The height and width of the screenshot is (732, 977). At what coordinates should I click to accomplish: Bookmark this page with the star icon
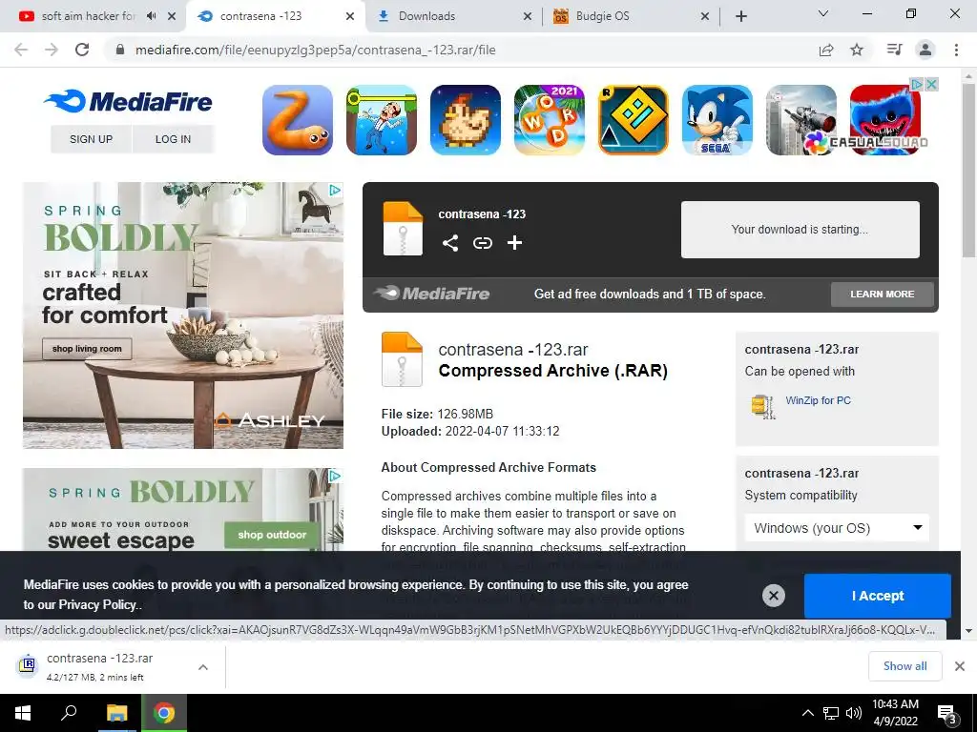857,50
